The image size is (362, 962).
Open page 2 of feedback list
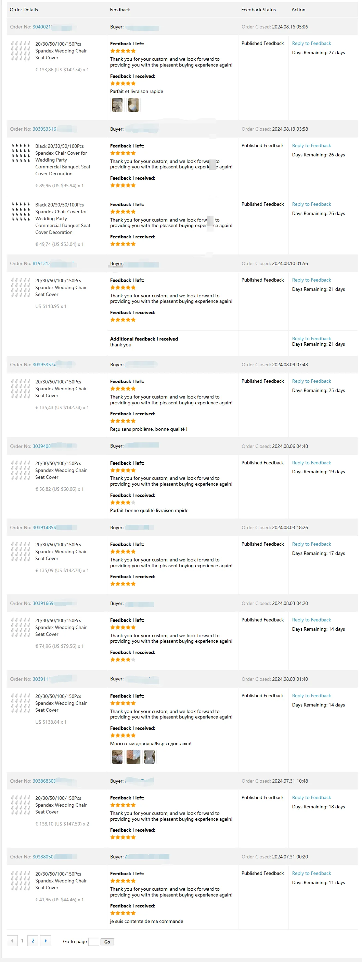[x=33, y=940]
